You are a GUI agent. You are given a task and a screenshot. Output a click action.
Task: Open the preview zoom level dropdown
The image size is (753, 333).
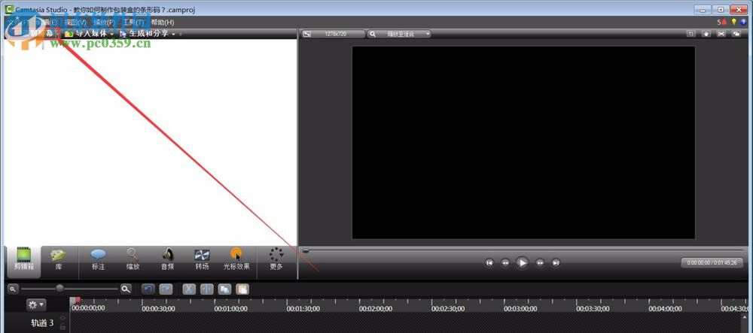pos(399,34)
